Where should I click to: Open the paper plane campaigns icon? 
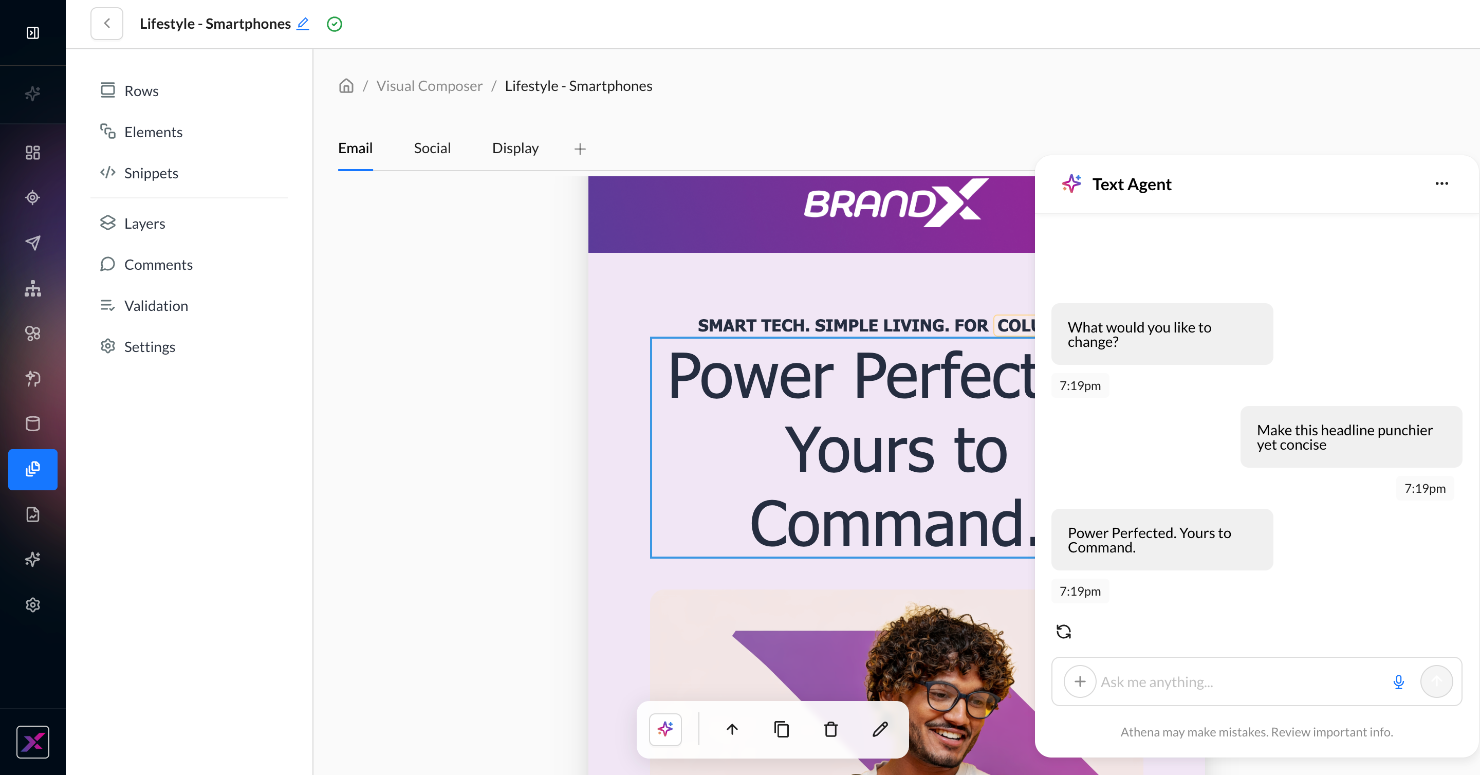tap(33, 243)
